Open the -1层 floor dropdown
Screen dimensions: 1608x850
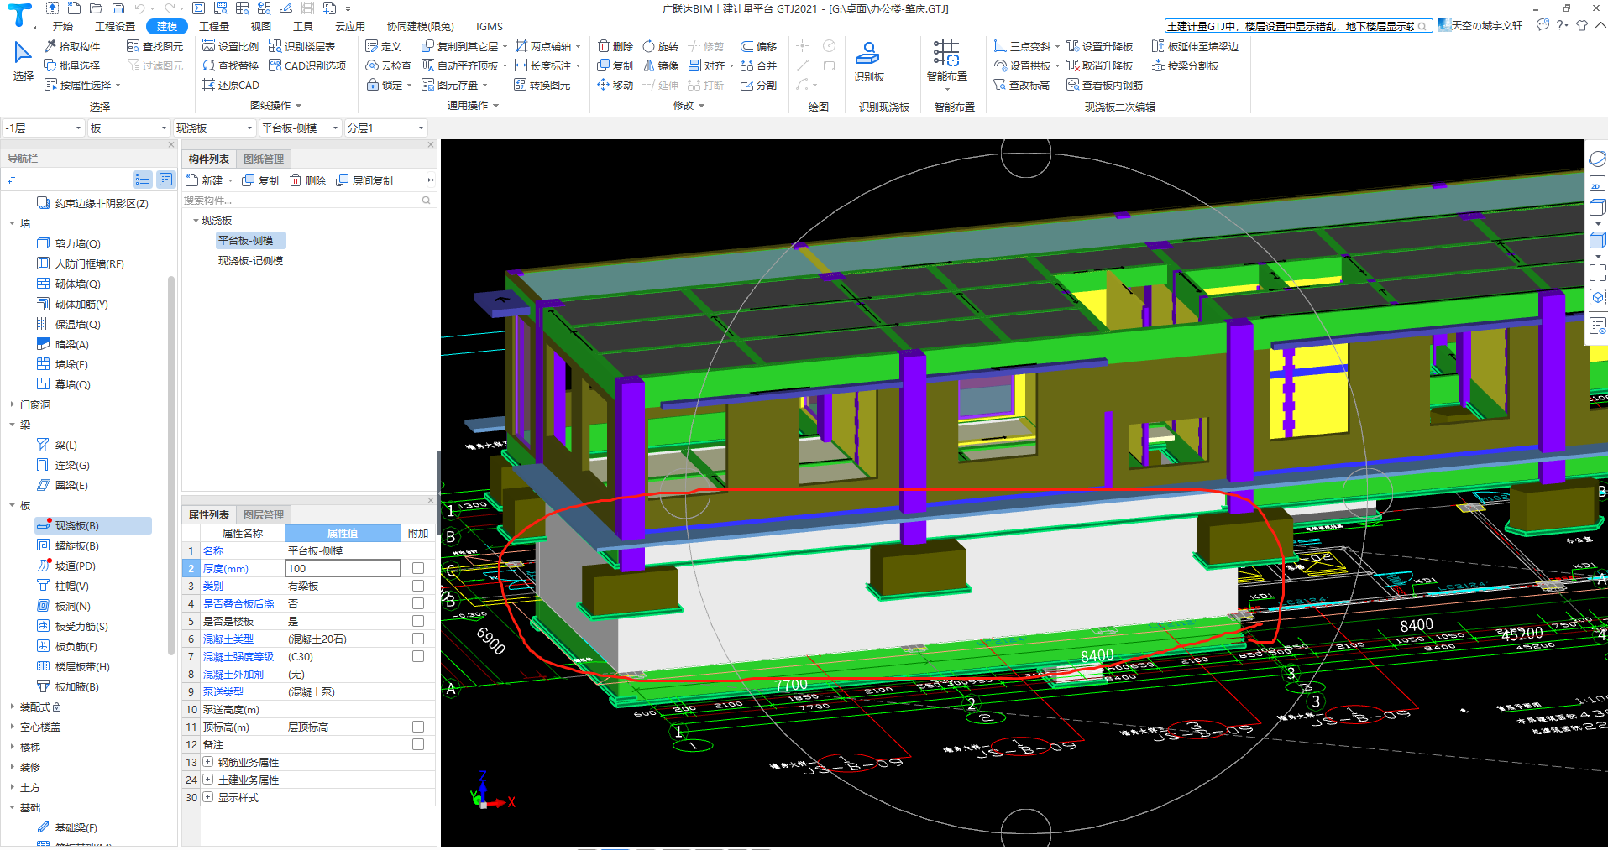click(44, 128)
